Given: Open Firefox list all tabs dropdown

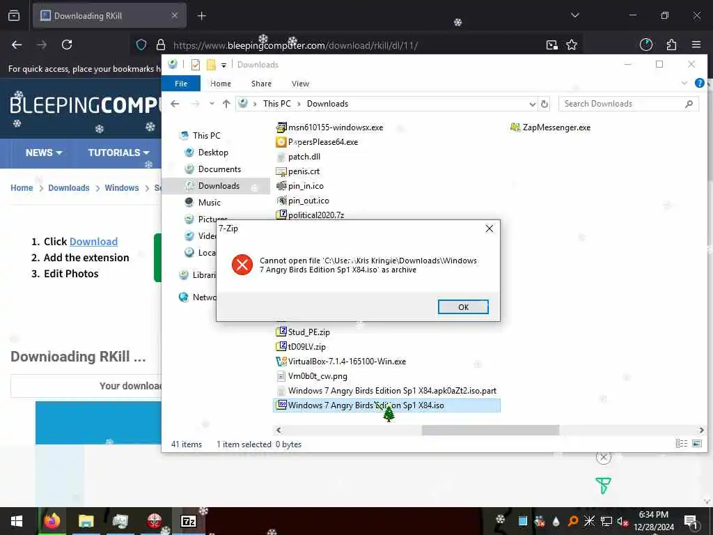Looking at the screenshot, I should pyautogui.click(x=574, y=15).
